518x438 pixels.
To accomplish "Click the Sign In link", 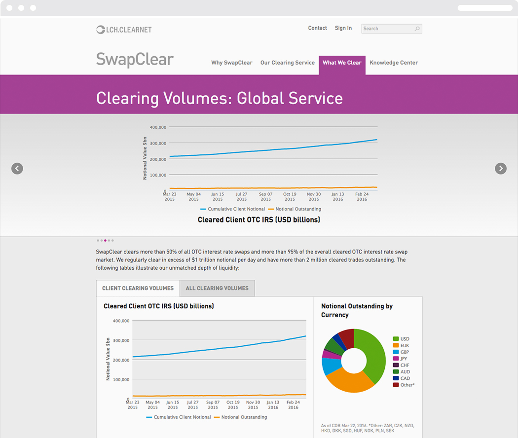I will (343, 28).
